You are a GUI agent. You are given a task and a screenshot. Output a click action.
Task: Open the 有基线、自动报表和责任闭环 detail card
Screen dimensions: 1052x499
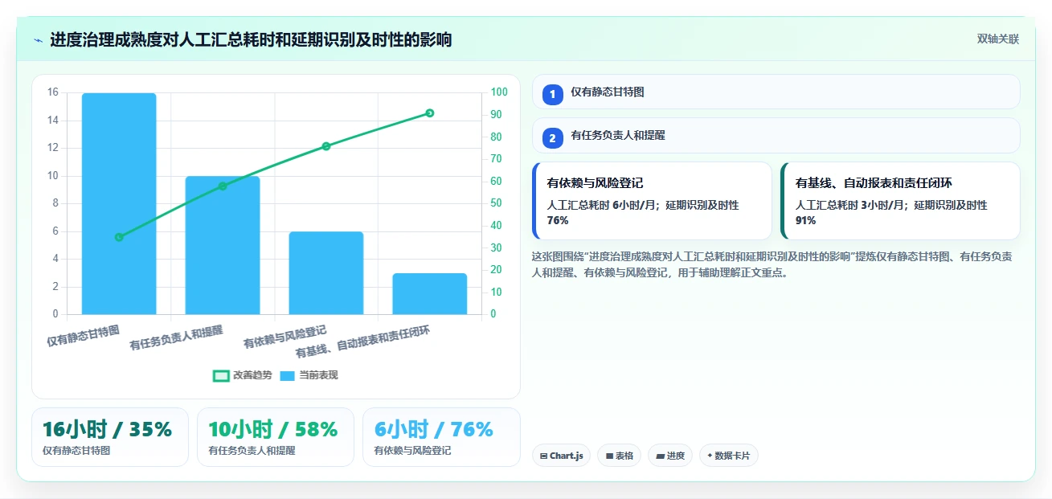click(x=900, y=201)
